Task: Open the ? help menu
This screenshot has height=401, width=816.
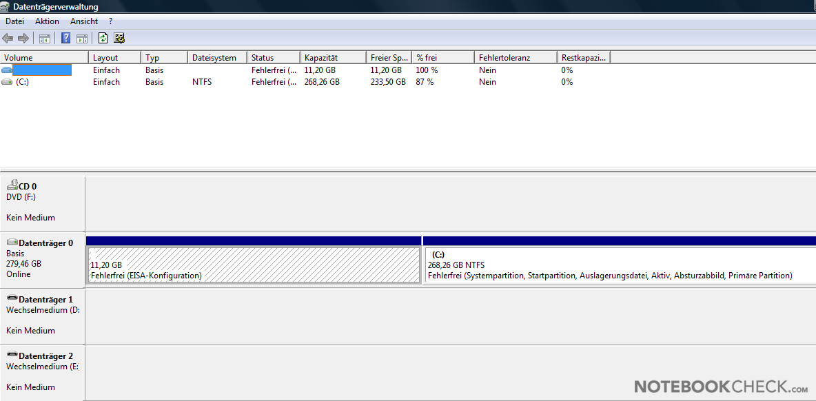Action: [x=111, y=21]
